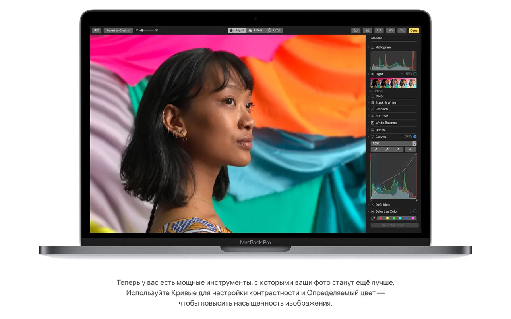511x319 pixels.
Task: Collapse the Light section
Action: point(368,74)
